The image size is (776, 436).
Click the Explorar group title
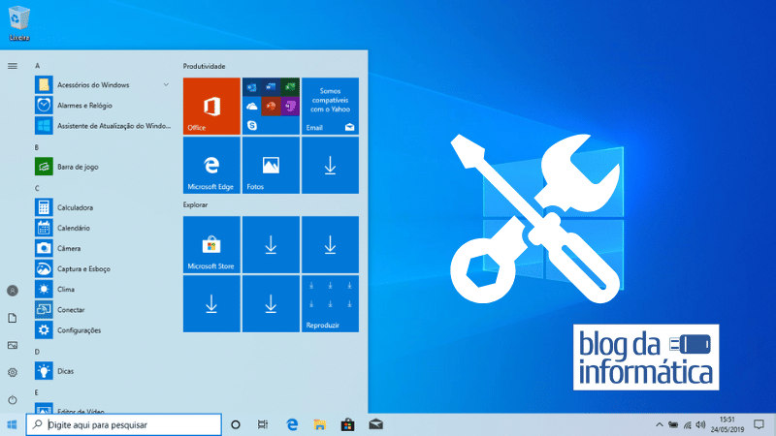196,204
